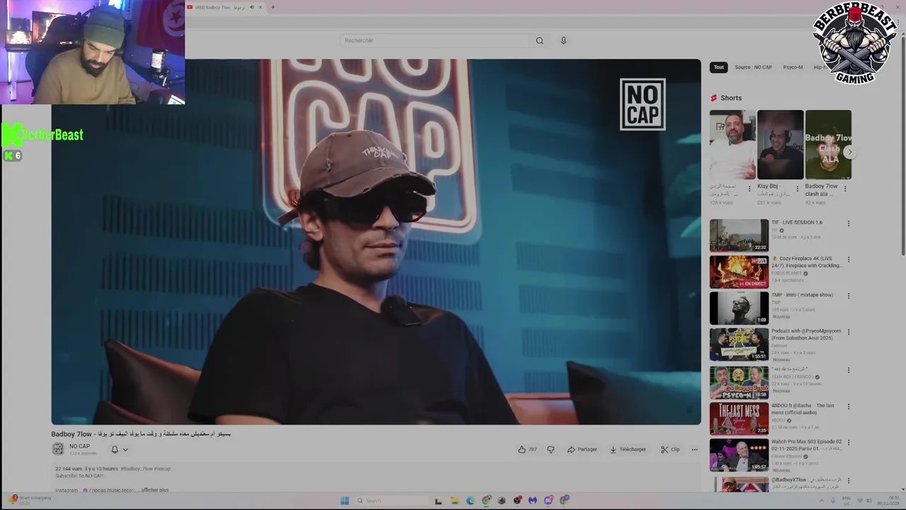
Task: Activate voice search microphone icon
Action: point(563,40)
